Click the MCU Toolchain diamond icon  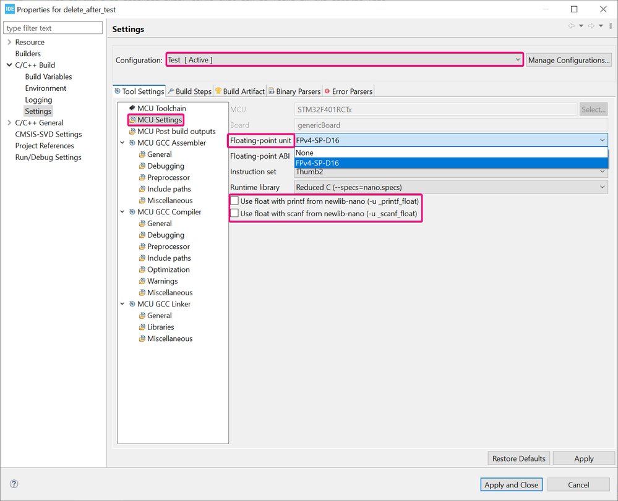(132, 107)
